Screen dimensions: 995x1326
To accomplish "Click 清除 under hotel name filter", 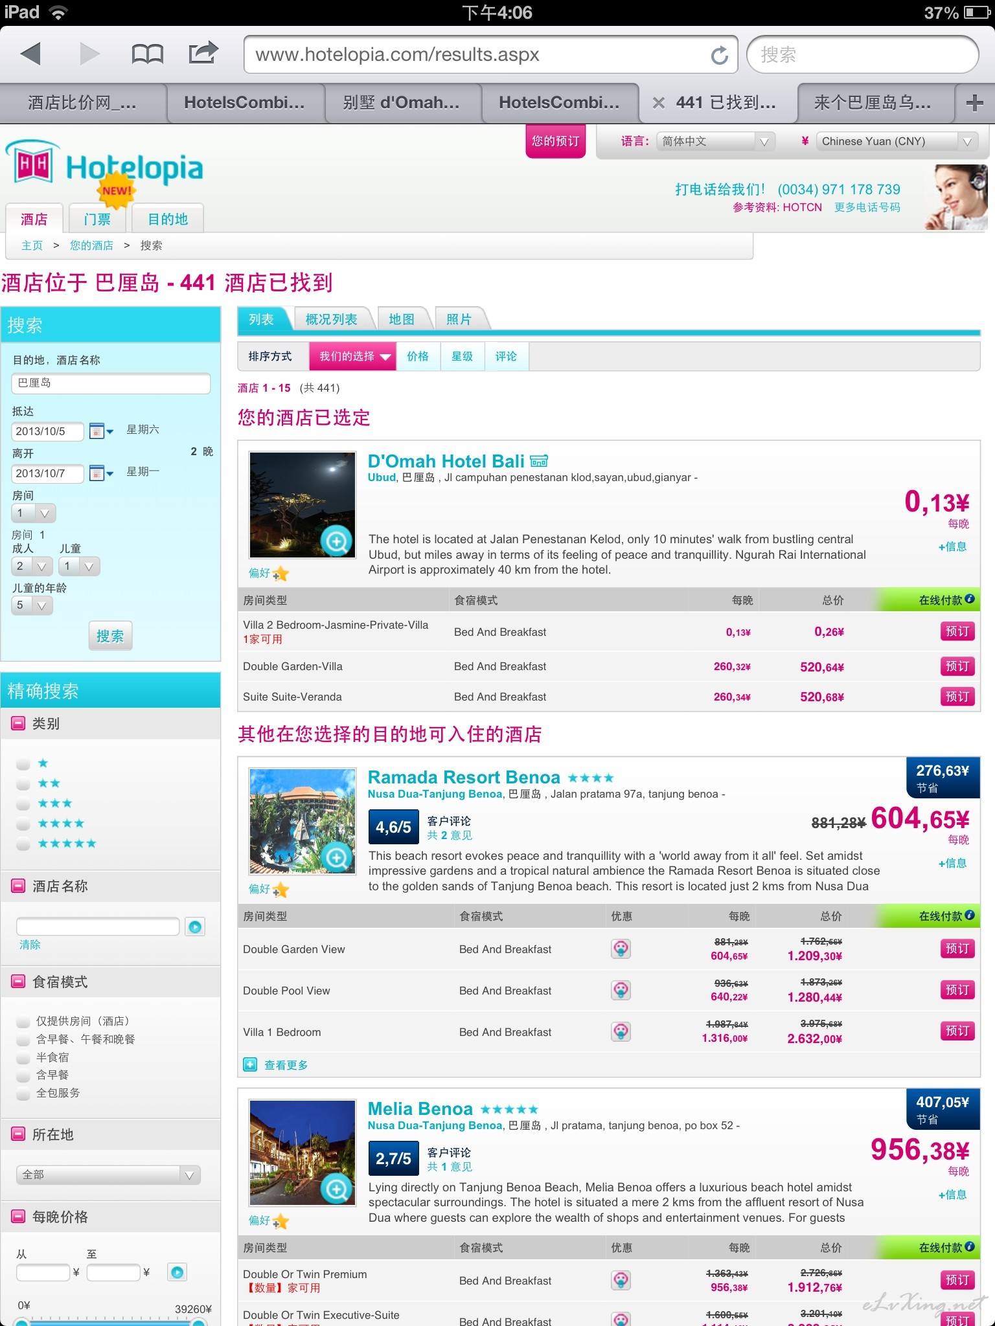I will point(30,945).
